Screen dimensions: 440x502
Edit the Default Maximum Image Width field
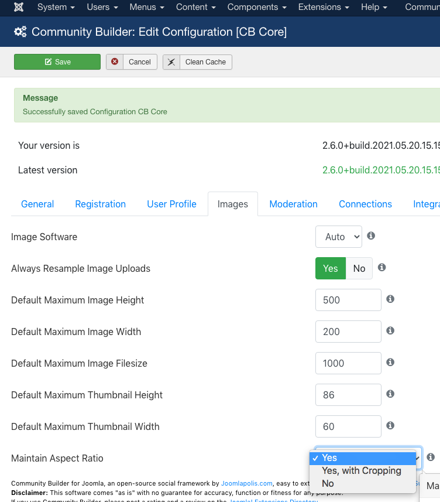(x=348, y=332)
